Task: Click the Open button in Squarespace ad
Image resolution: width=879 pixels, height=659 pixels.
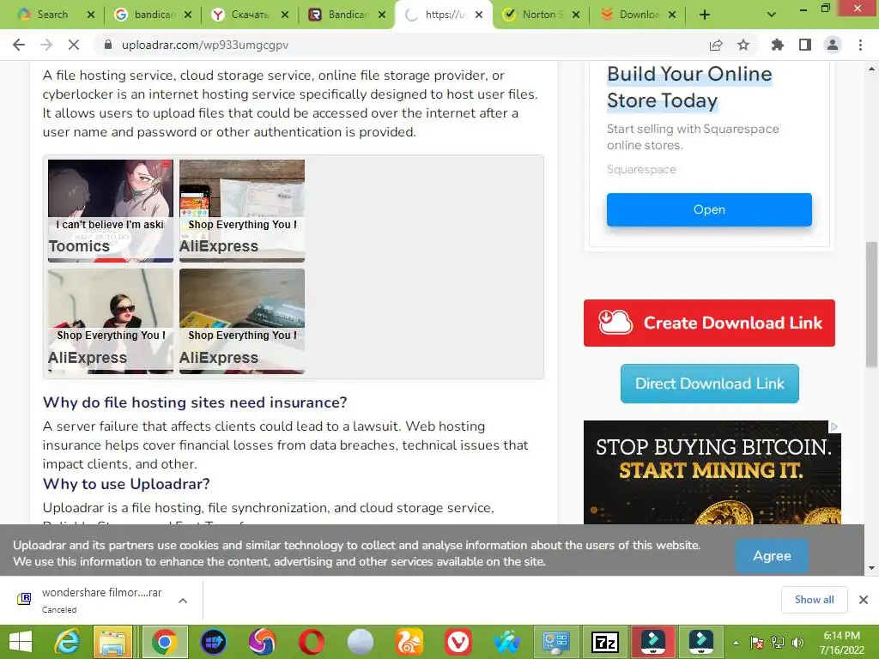Action: coord(709,209)
